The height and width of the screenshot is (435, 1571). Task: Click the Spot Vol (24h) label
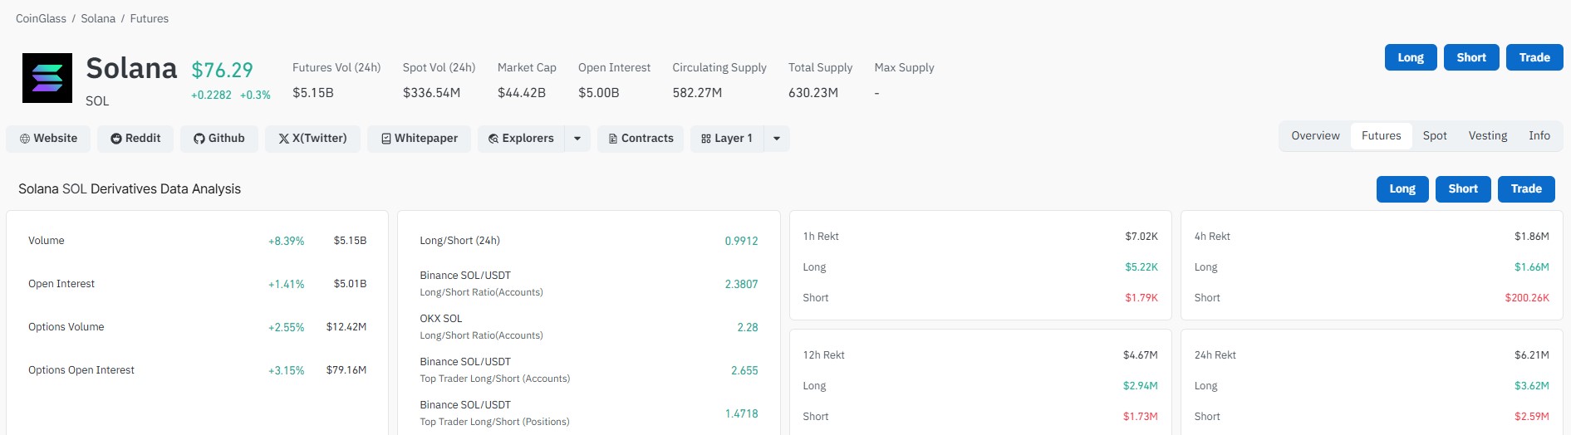439,67
